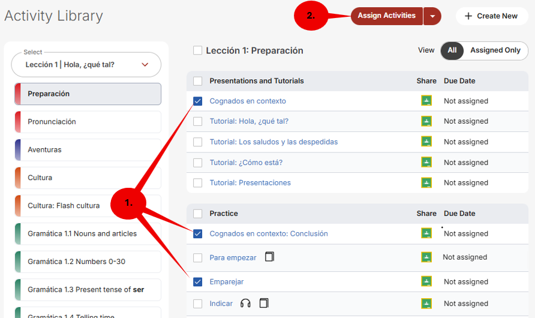Click the Create New button

click(492, 16)
